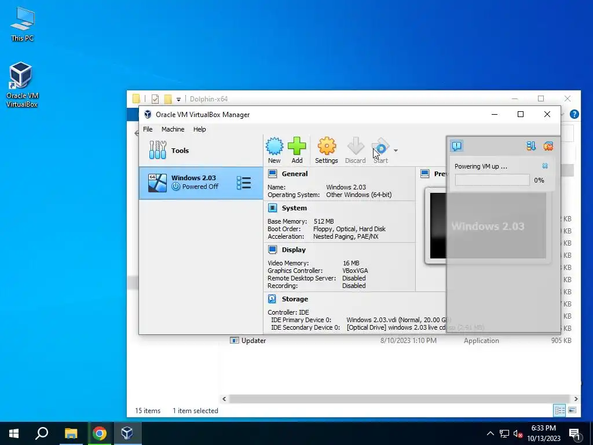Click the delete finished notifications icon
Image resolution: width=593 pixels, height=445 pixels.
coord(548,145)
